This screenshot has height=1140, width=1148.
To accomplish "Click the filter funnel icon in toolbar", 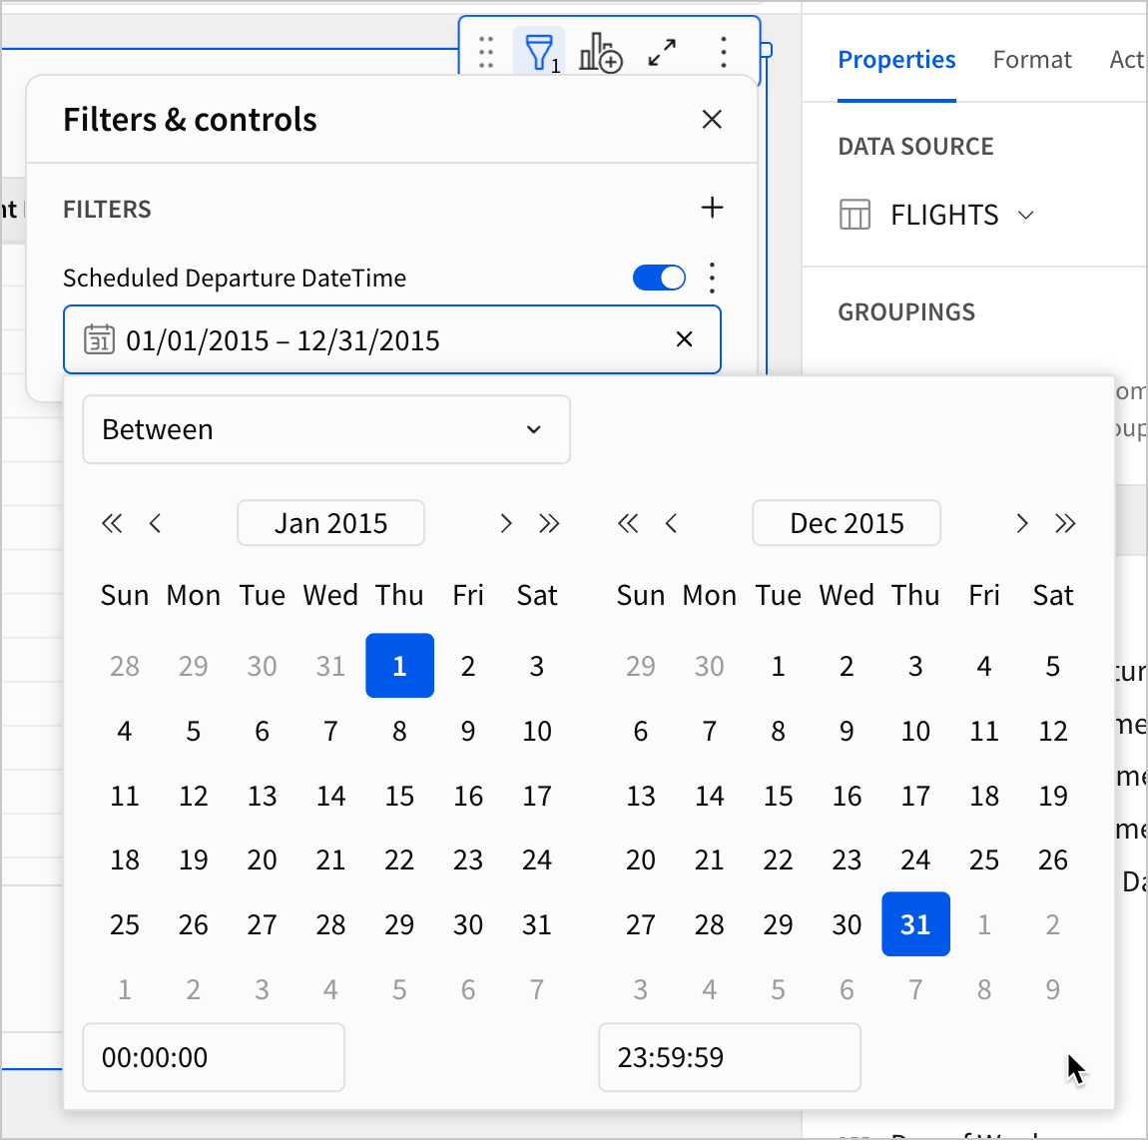I will point(539,52).
